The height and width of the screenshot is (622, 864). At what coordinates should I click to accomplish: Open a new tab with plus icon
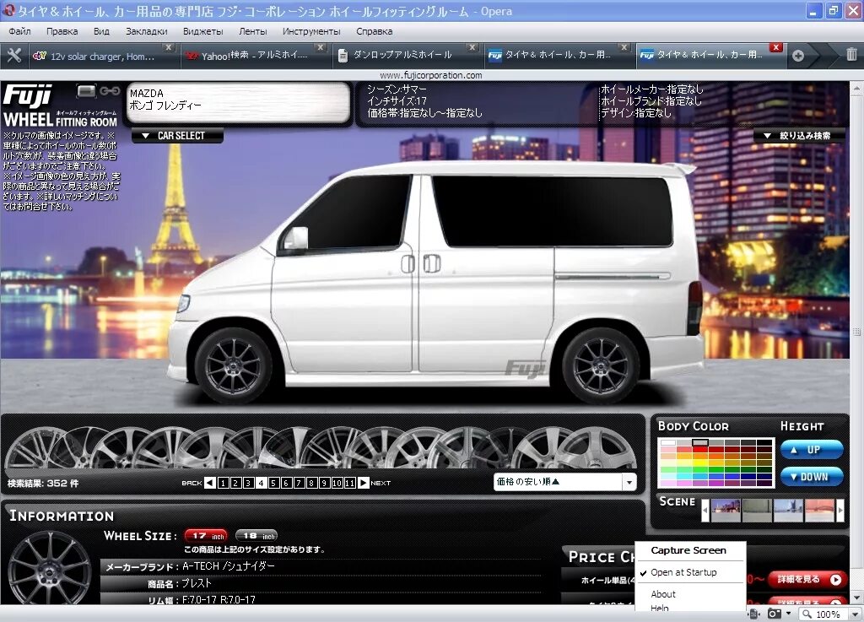click(798, 56)
